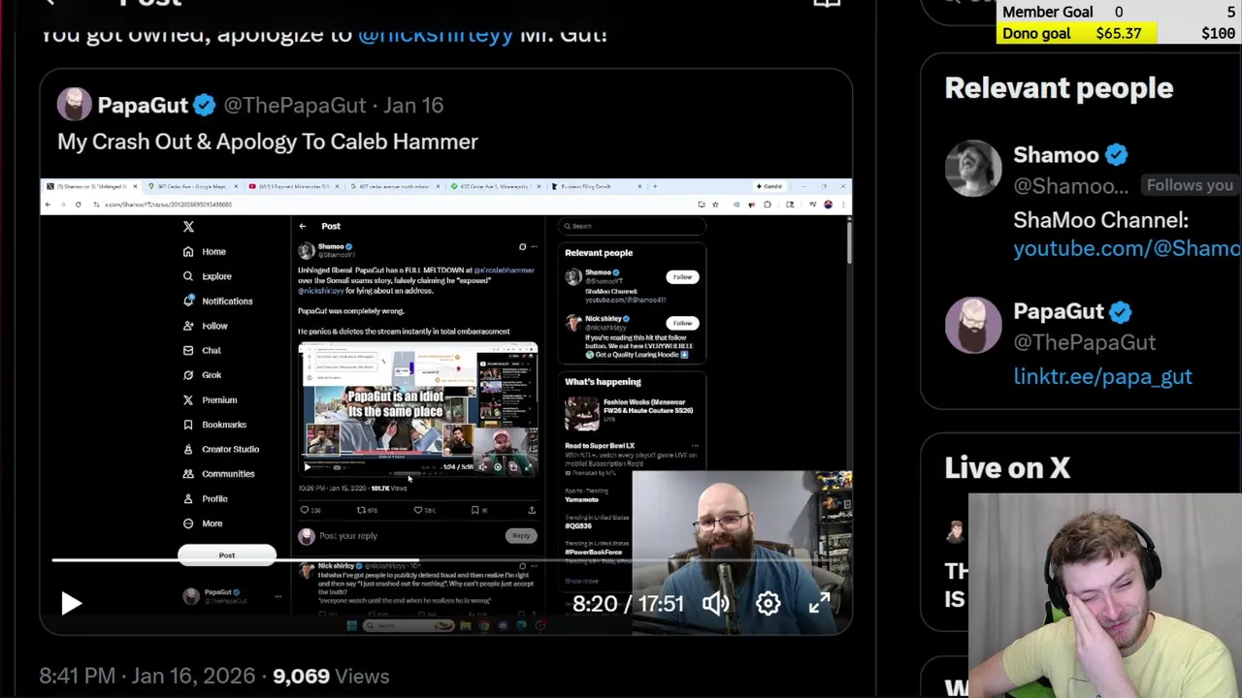This screenshot has height=698, width=1242.
Task: Click PapaGut verified badge in quoted post
Action: (x=204, y=105)
